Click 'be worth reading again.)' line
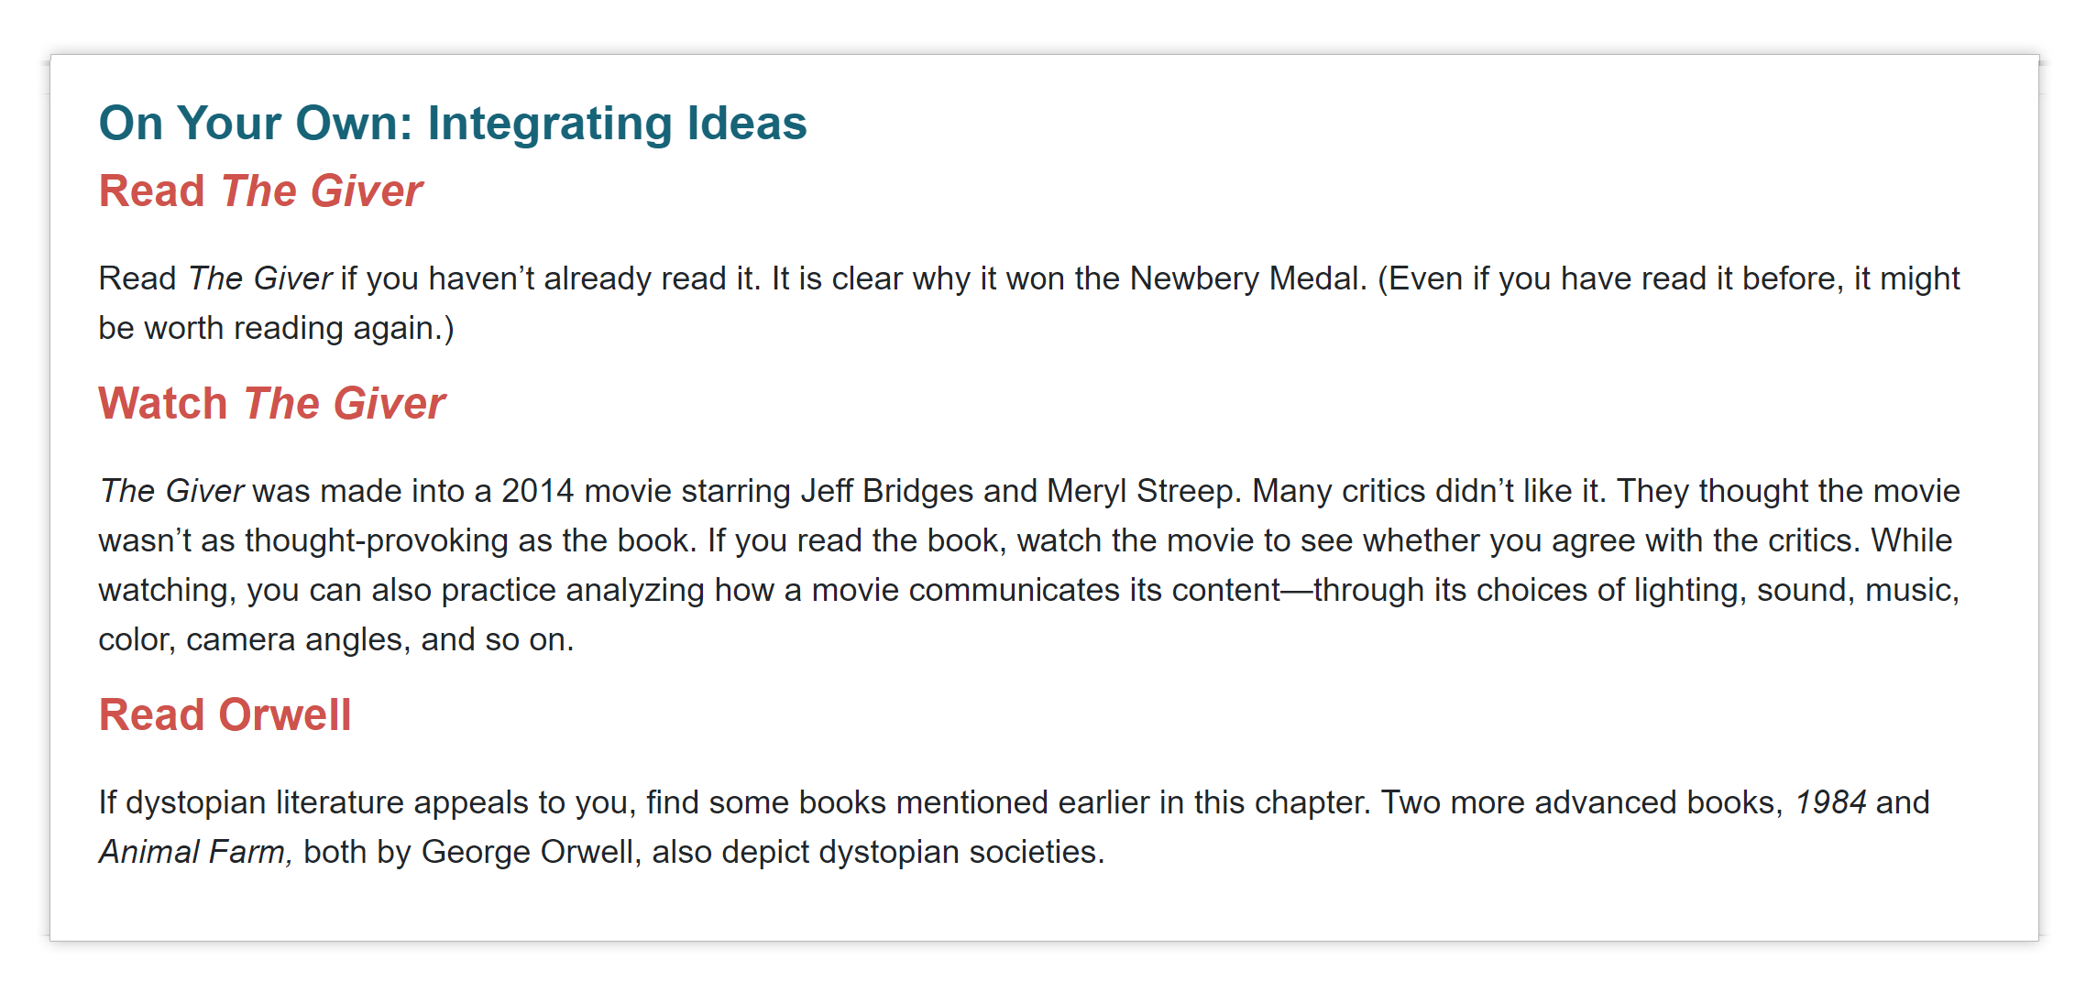The image size is (2086, 1003). pos(276,328)
